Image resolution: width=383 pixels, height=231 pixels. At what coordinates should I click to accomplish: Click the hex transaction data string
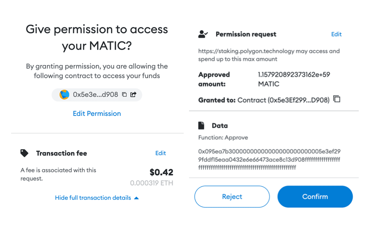tap(269, 159)
